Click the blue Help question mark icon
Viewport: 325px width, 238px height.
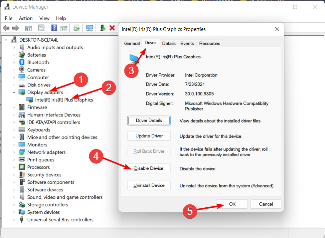click(54, 28)
